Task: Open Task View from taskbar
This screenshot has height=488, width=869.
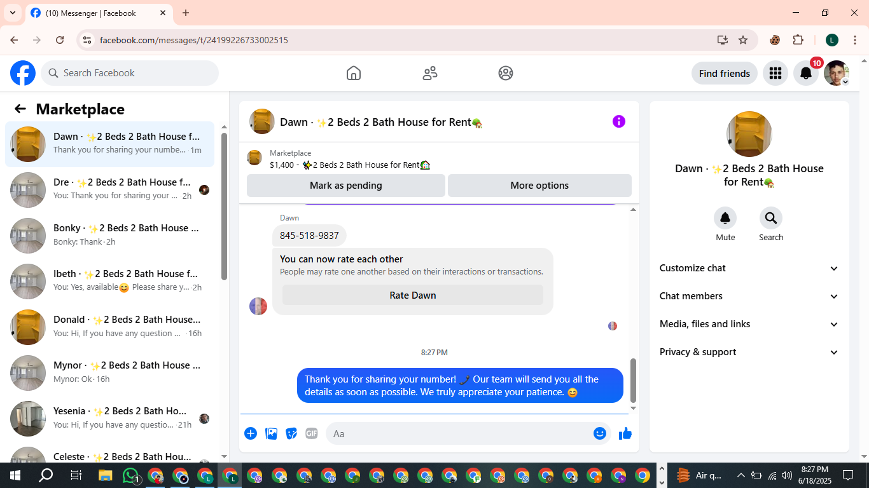Action: (76, 475)
